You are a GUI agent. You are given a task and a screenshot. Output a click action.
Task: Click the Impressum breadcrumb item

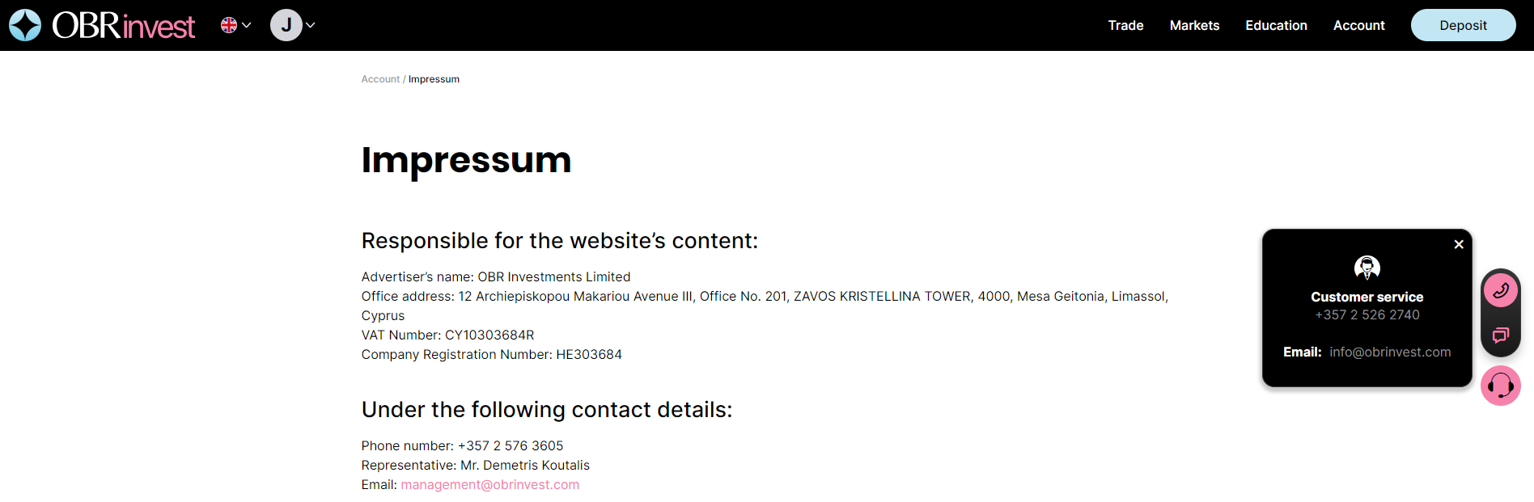[434, 79]
